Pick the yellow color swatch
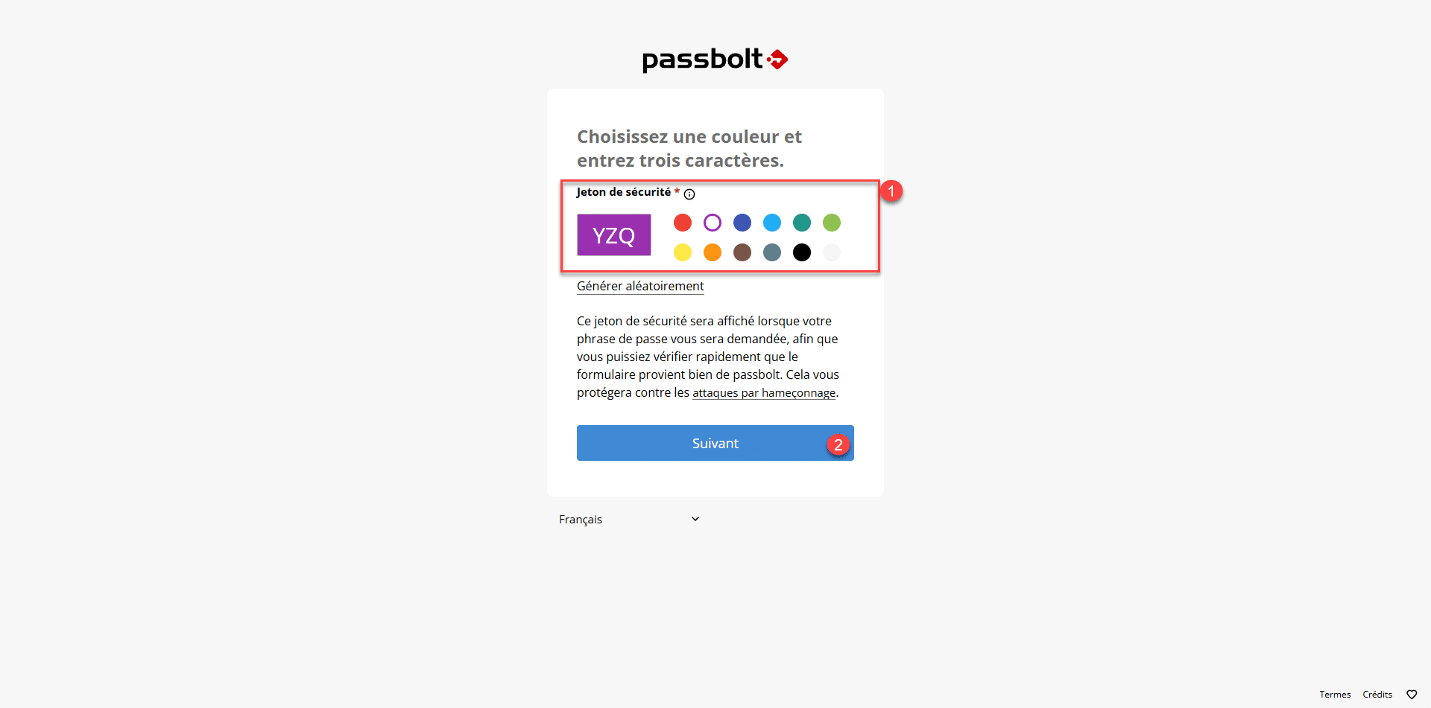Image resolution: width=1431 pixels, height=708 pixels. tap(682, 252)
